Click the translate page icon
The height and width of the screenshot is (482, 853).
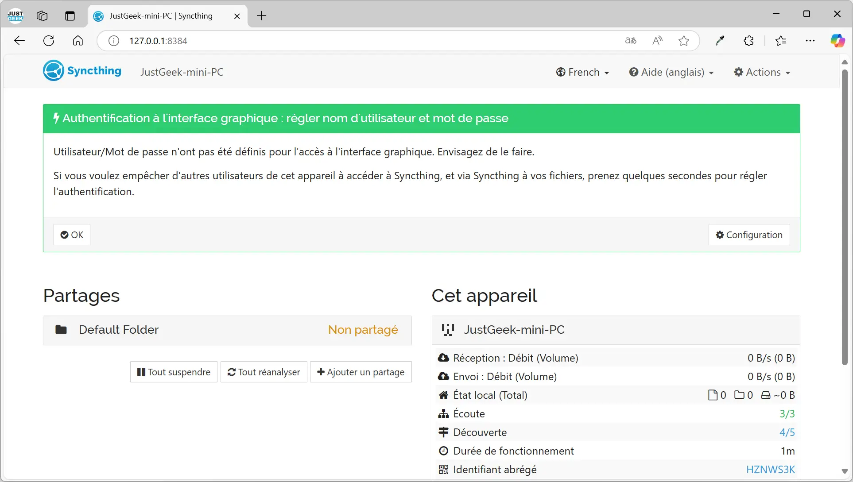[x=631, y=41]
